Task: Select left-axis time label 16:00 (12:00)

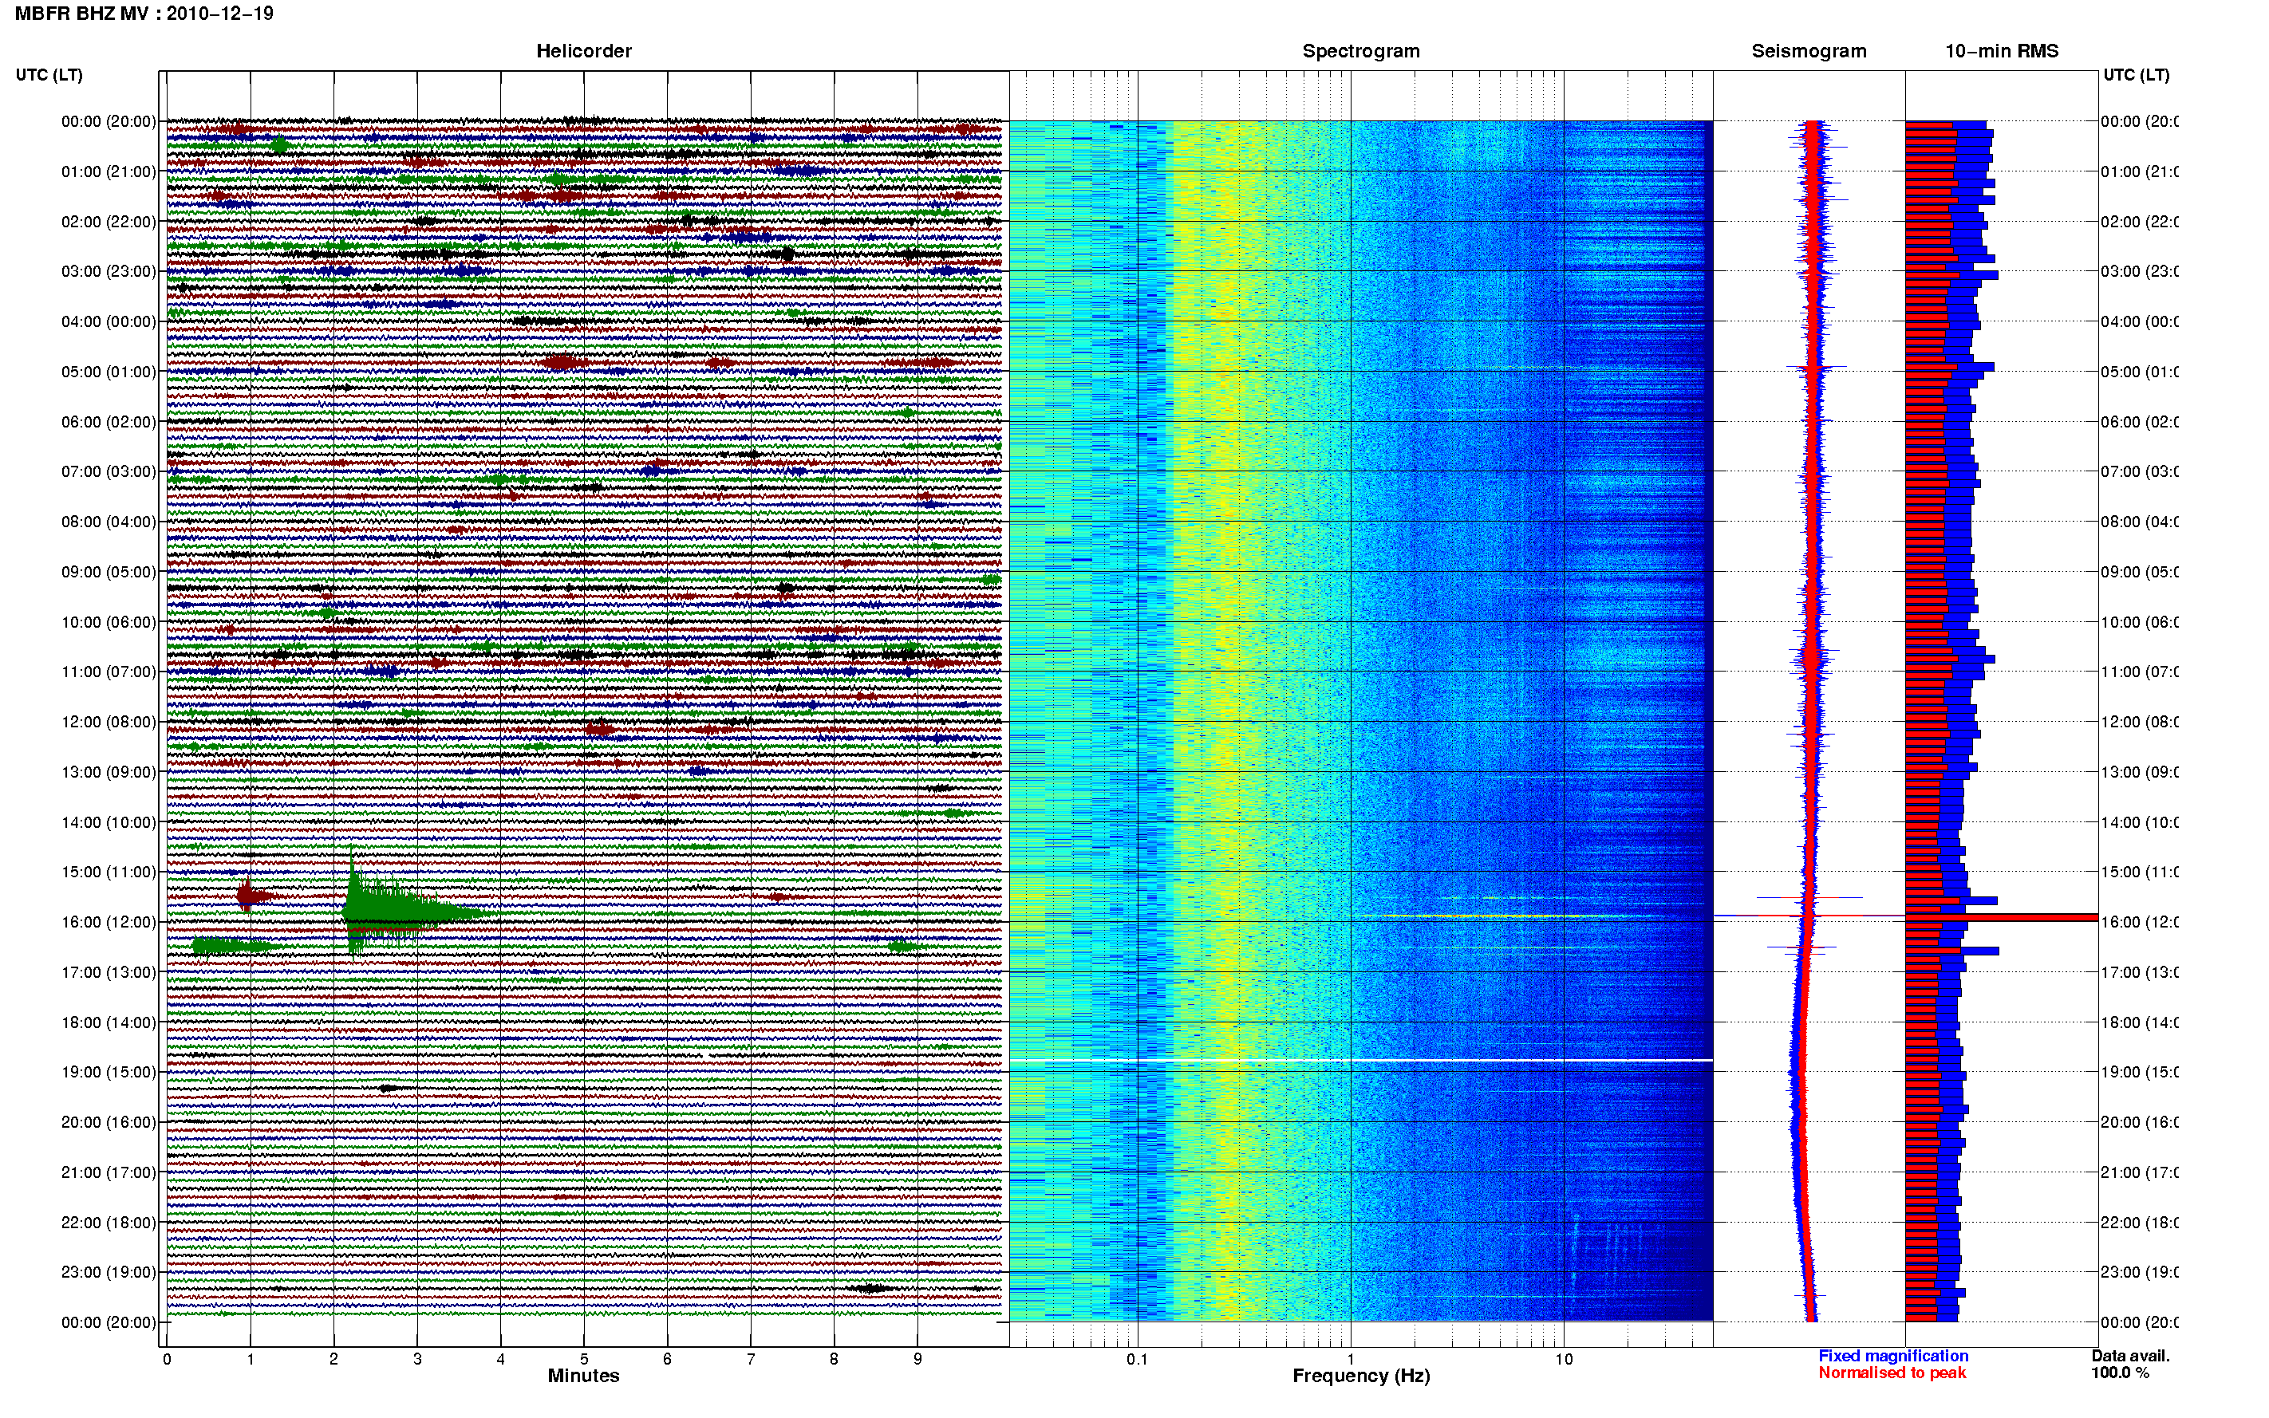Action: (x=109, y=922)
